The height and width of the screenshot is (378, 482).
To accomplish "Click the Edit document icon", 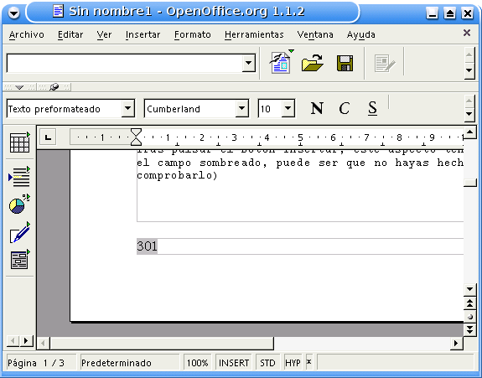I will (x=384, y=64).
